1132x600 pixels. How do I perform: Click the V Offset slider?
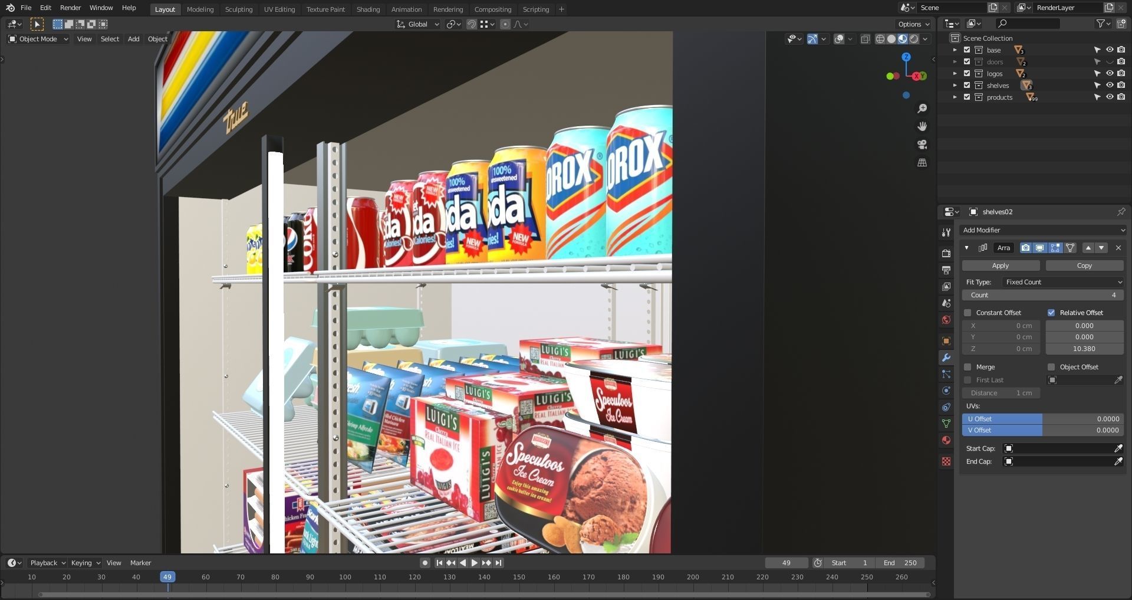[x=1043, y=430]
